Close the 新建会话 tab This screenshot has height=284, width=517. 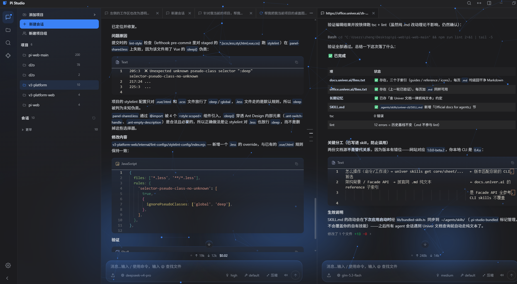[190, 13]
